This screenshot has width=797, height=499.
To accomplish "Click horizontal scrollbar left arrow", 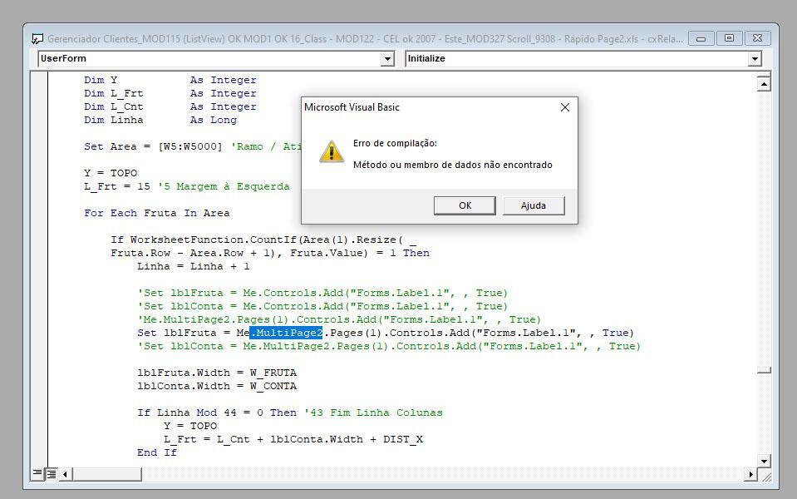I will pyautogui.click(x=65, y=475).
